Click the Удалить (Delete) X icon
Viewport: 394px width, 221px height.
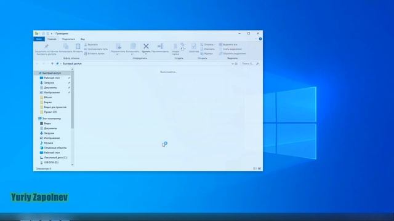pyautogui.click(x=146, y=46)
